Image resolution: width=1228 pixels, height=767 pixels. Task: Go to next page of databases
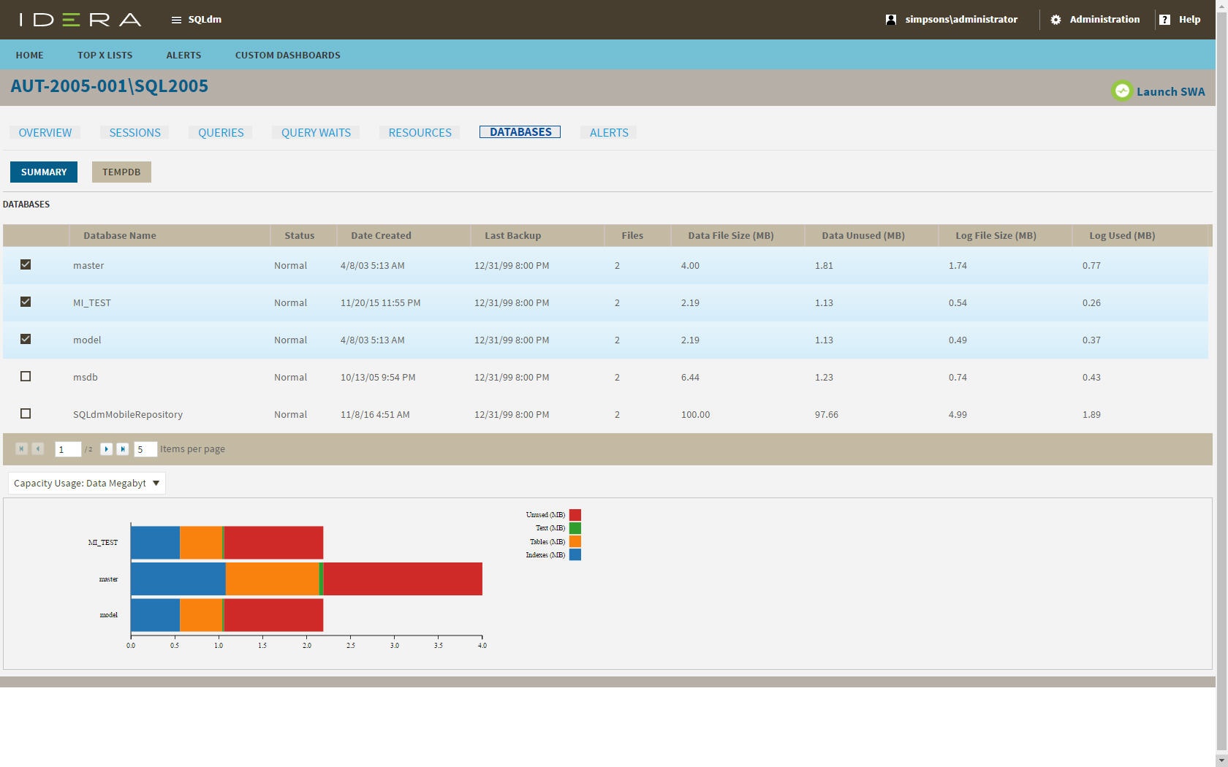point(106,449)
